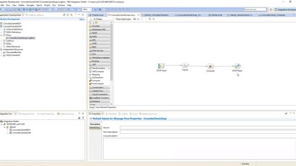Select ConsultaClienteREST under default integration server
The image size is (296, 166).
[x=20, y=130]
